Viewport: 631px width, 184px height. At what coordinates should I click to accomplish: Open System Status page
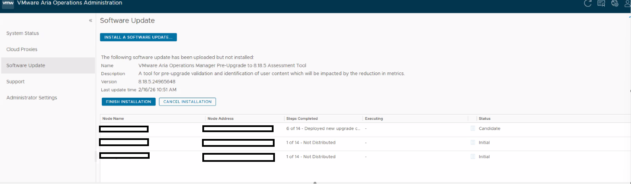tap(23, 33)
